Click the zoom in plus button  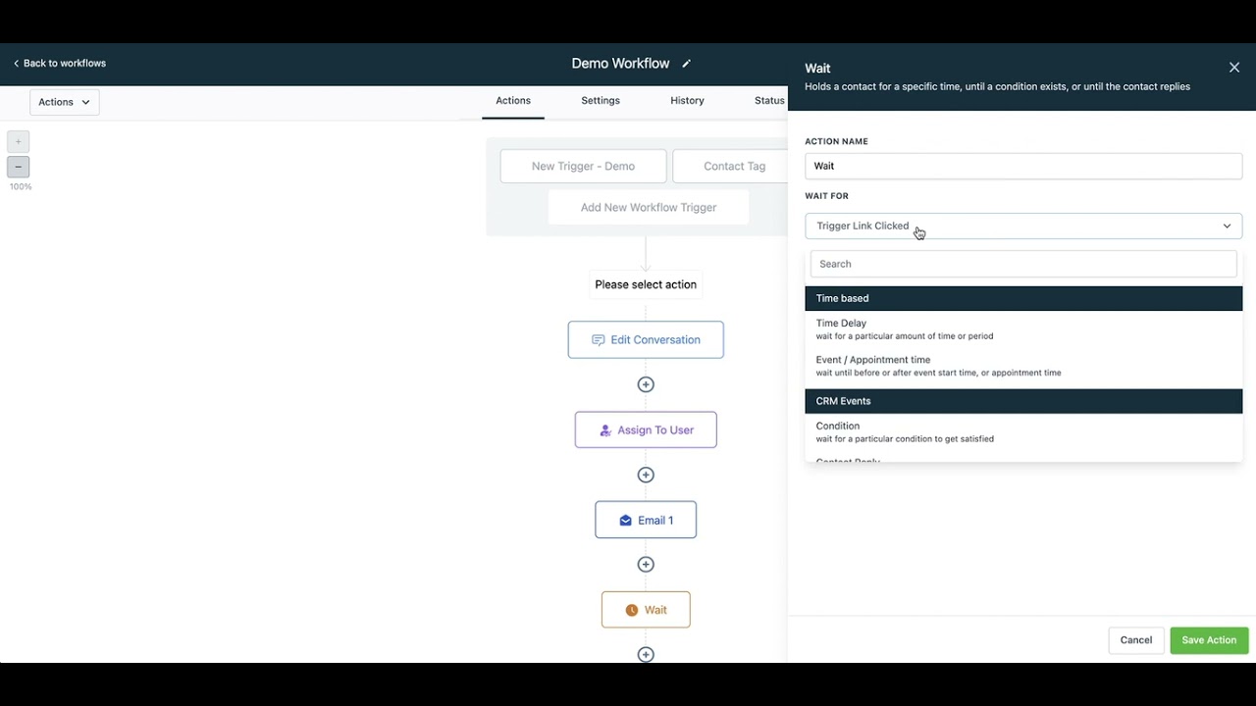[x=18, y=141]
